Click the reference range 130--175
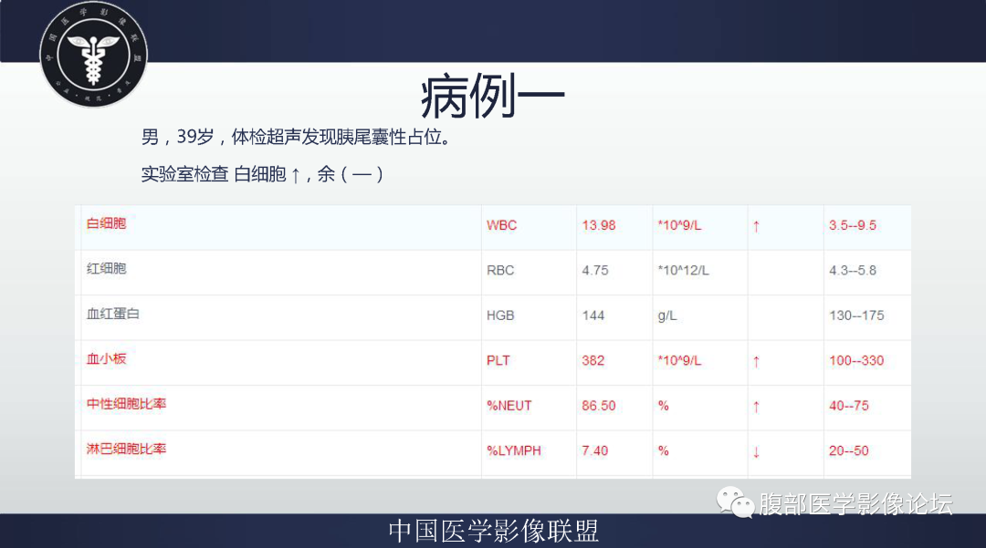The image size is (986, 548). pyautogui.click(x=856, y=315)
